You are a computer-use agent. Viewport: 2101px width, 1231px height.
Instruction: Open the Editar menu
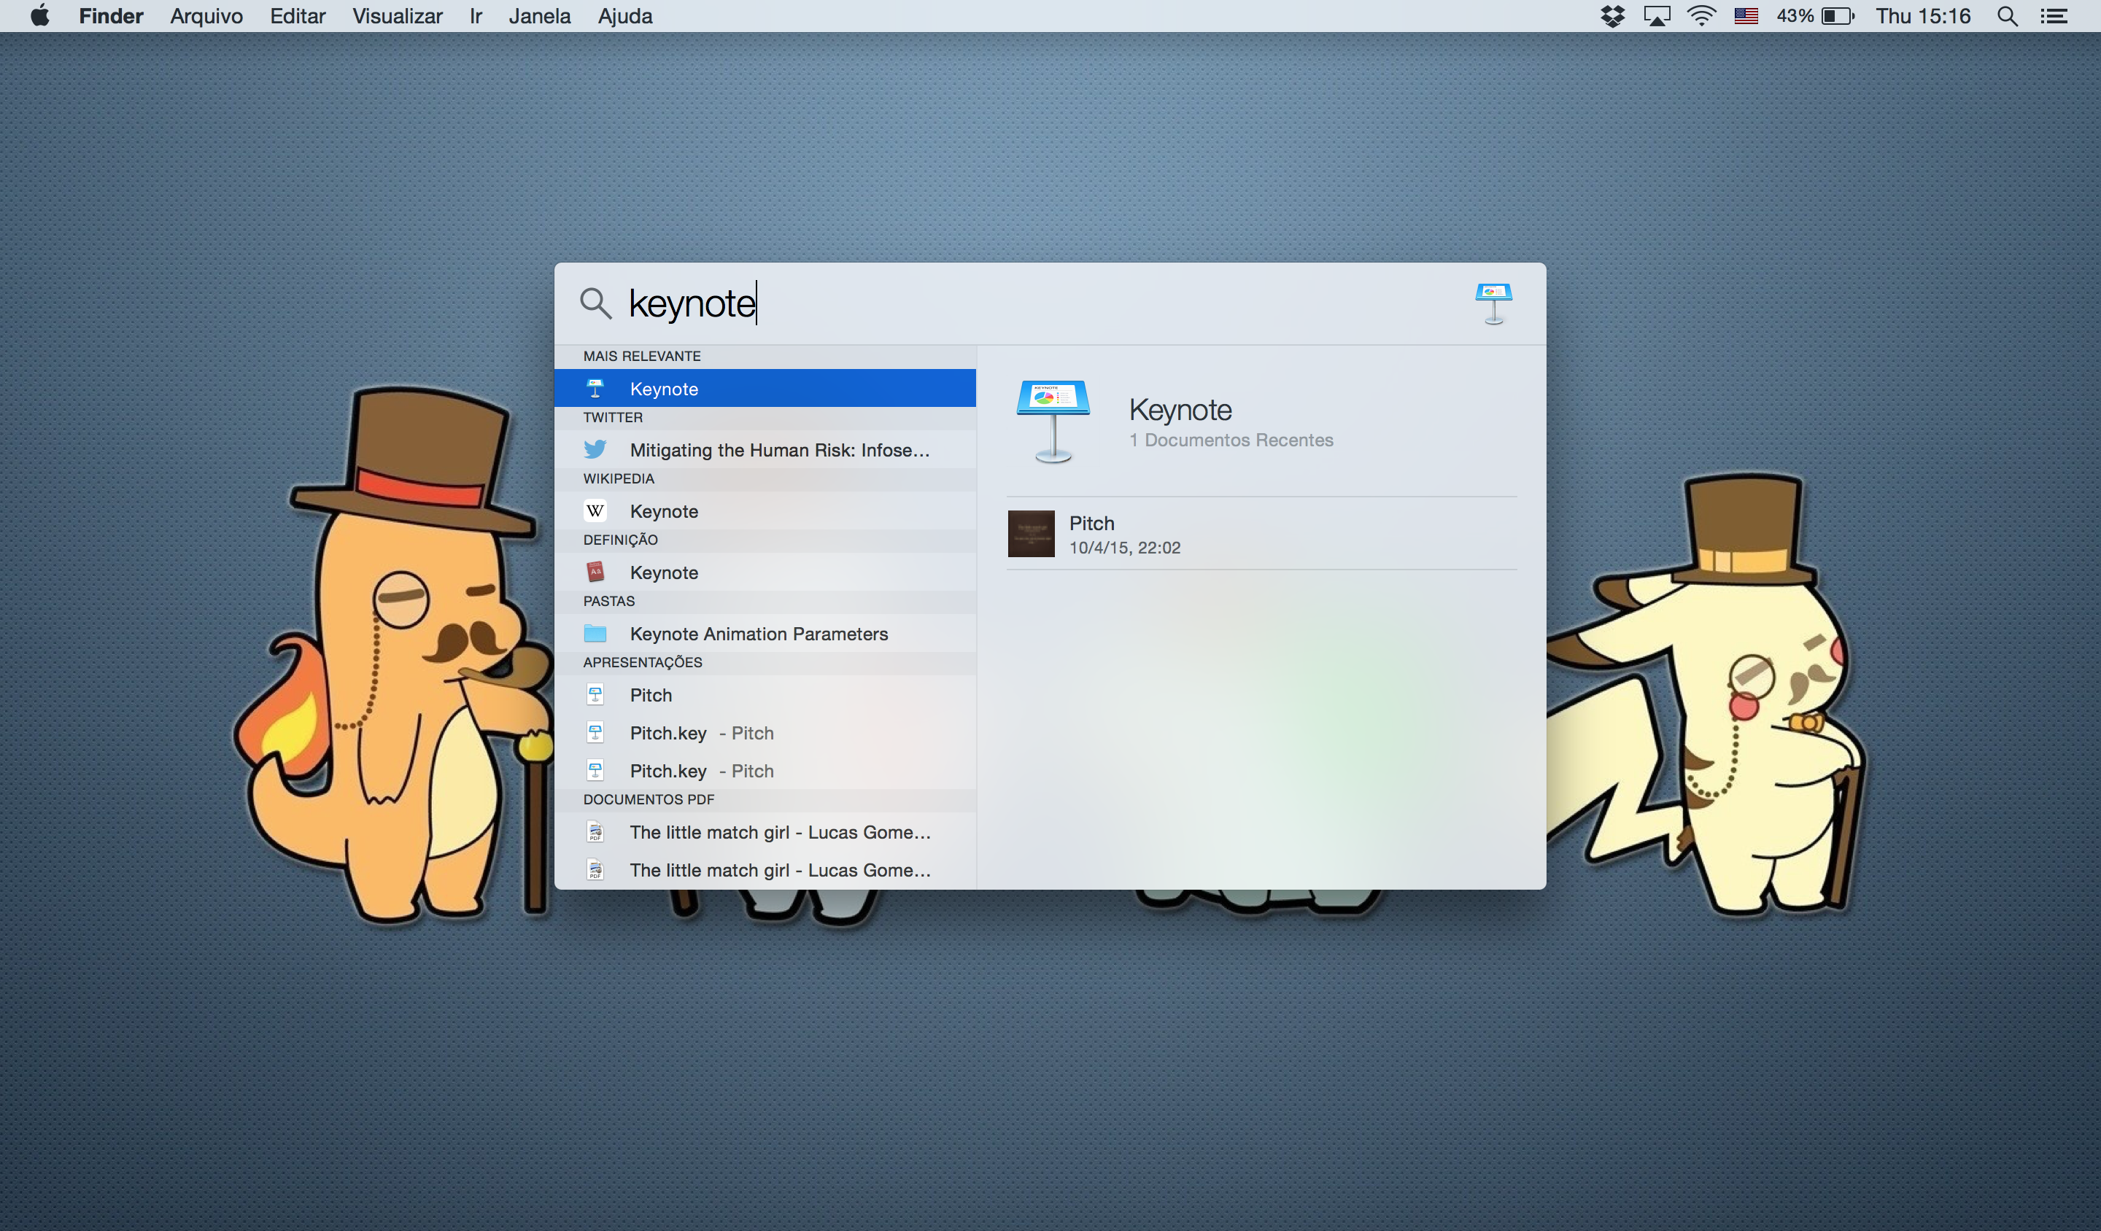[x=298, y=16]
